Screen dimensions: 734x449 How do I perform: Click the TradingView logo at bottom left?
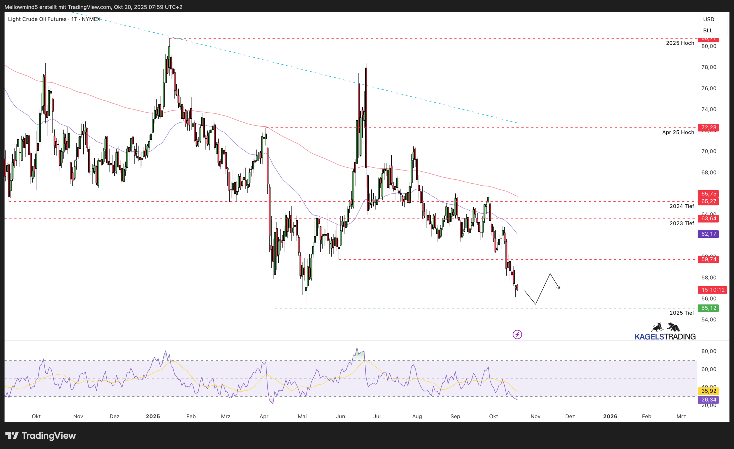41,436
